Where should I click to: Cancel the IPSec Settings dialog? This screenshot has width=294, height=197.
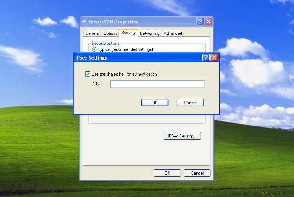(x=190, y=103)
